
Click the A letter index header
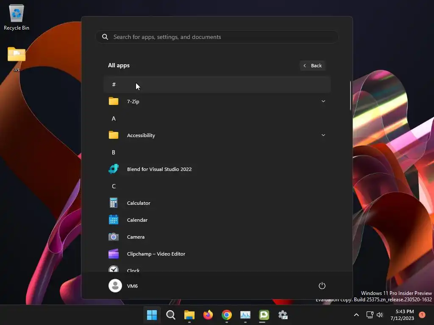[114, 118]
